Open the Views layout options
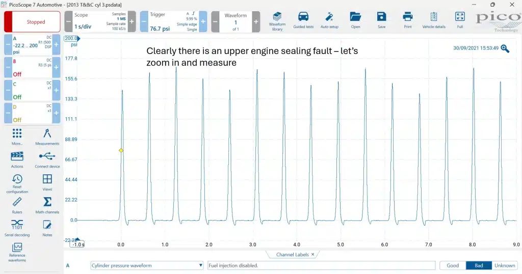522x274 pixels. point(47,182)
